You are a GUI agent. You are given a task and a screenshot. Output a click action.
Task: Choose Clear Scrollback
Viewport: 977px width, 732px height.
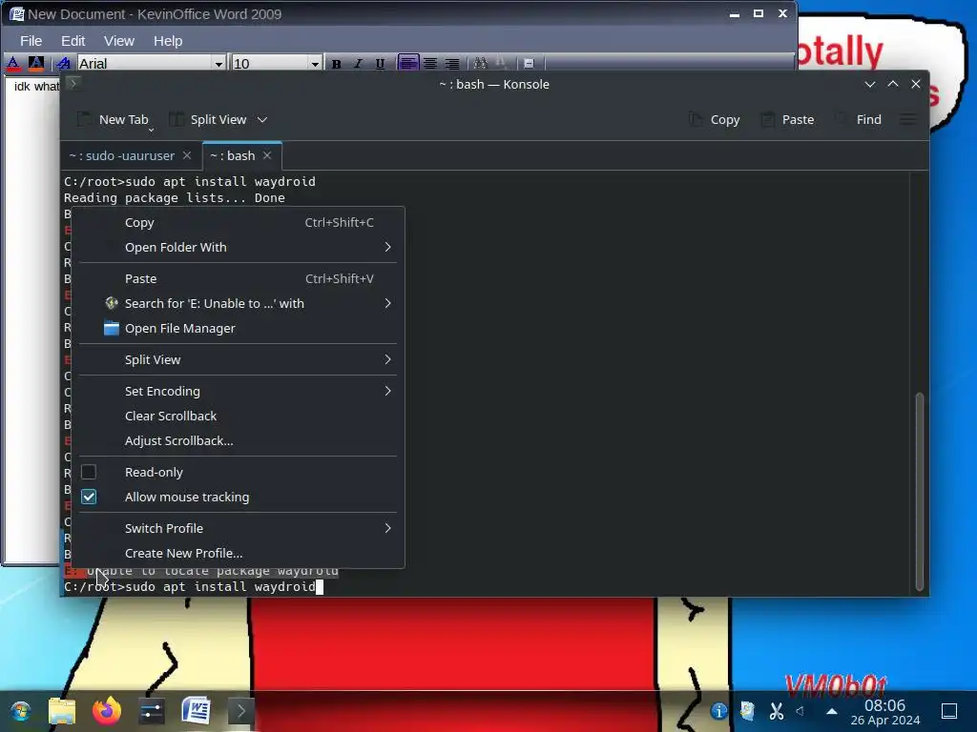pyautogui.click(x=238, y=416)
